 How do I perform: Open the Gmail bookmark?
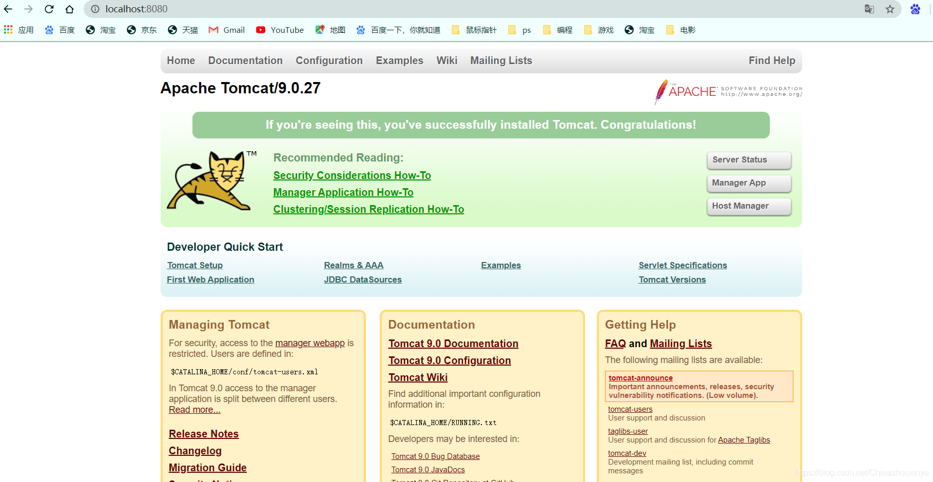(x=227, y=30)
